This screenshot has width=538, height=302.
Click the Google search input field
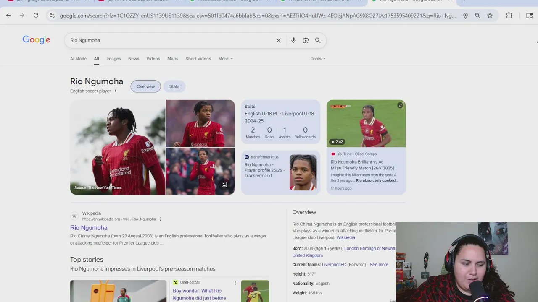click(170, 40)
